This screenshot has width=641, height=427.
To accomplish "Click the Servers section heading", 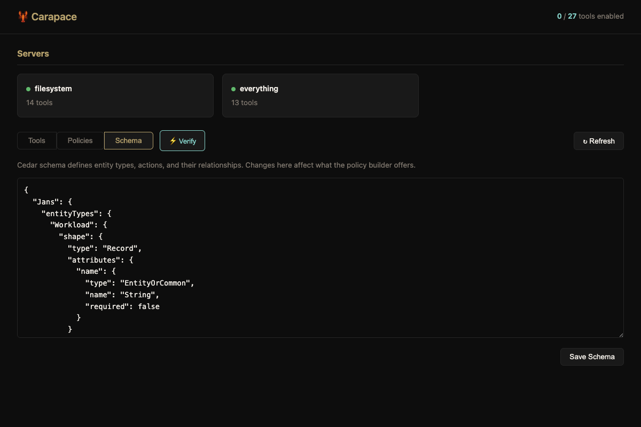I will 33,53.
